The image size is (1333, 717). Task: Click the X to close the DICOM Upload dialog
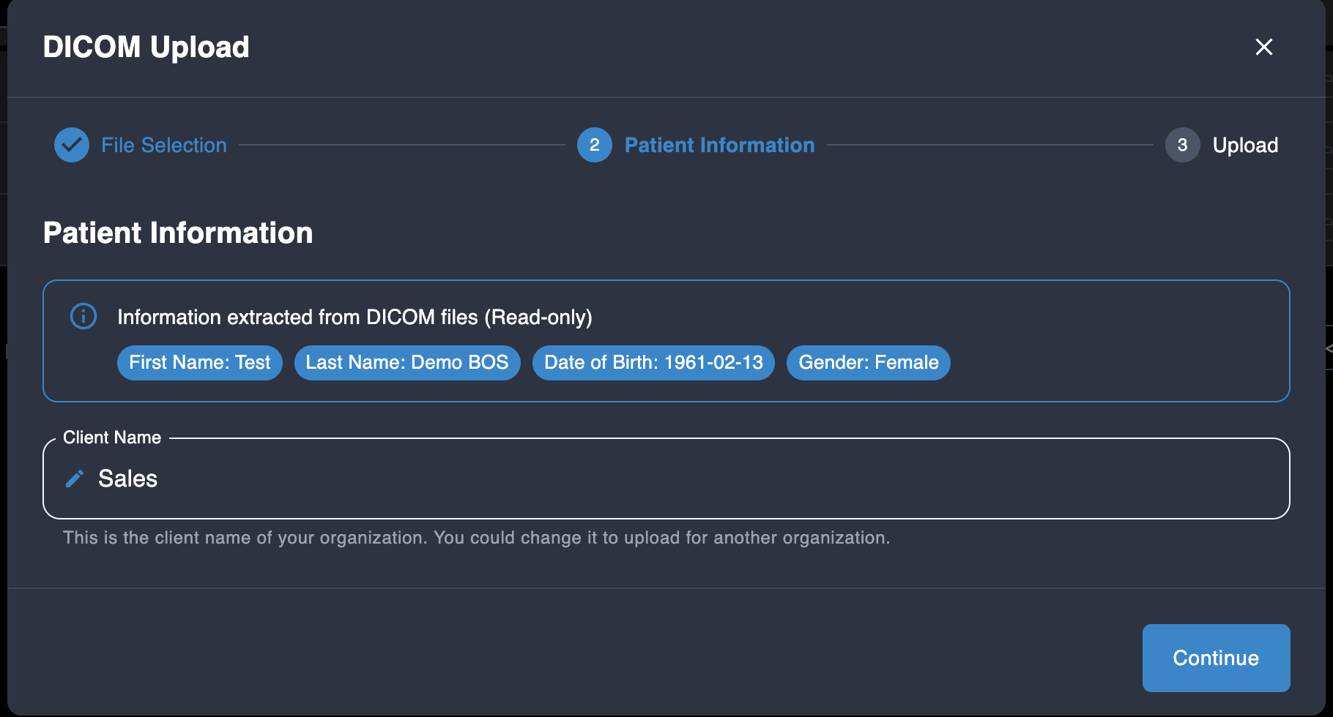click(x=1264, y=47)
